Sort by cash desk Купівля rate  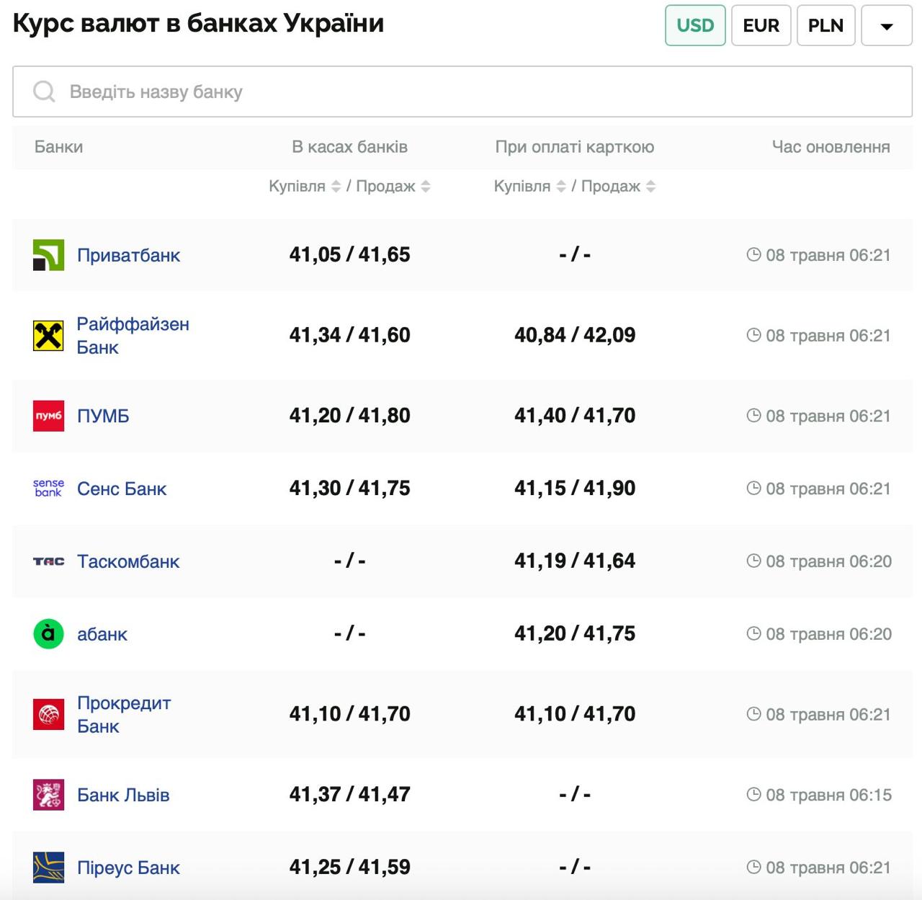click(x=336, y=187)
